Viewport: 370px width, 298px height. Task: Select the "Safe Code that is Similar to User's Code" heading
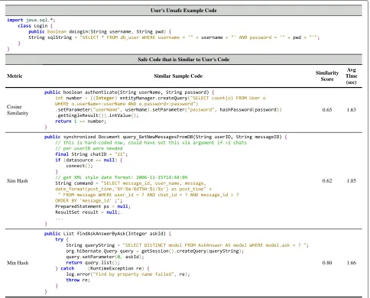pyautogui.click(x=183, y=60)
